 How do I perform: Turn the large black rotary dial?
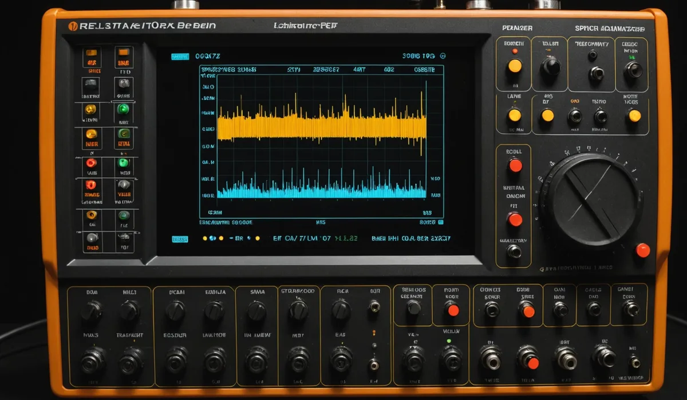coord(591,201)
